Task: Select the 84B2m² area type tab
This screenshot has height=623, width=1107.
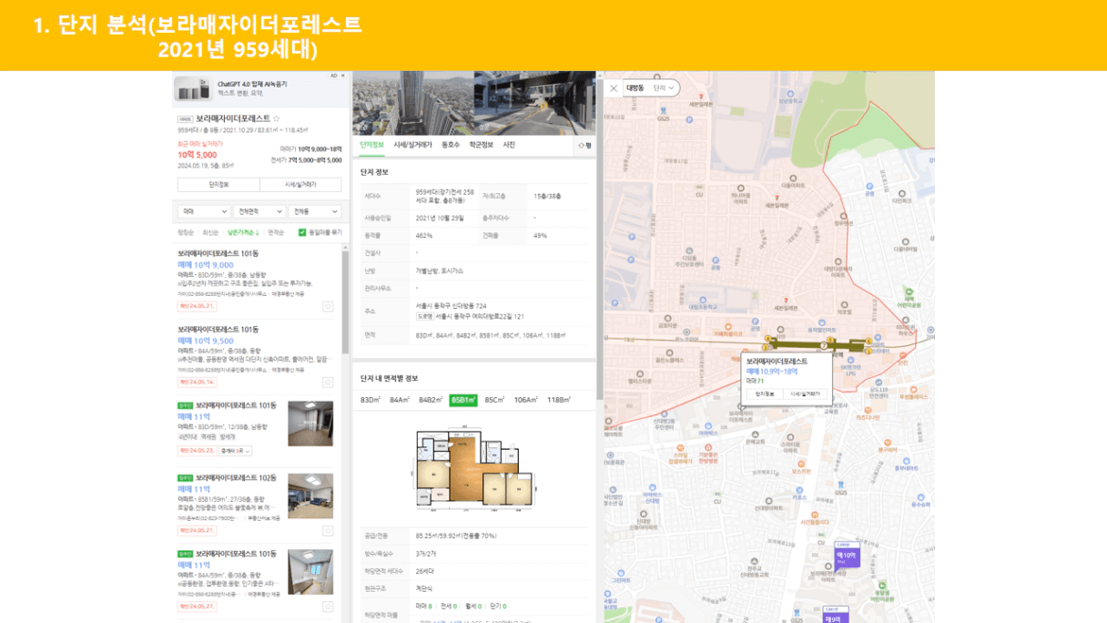Action: point(431,400)
